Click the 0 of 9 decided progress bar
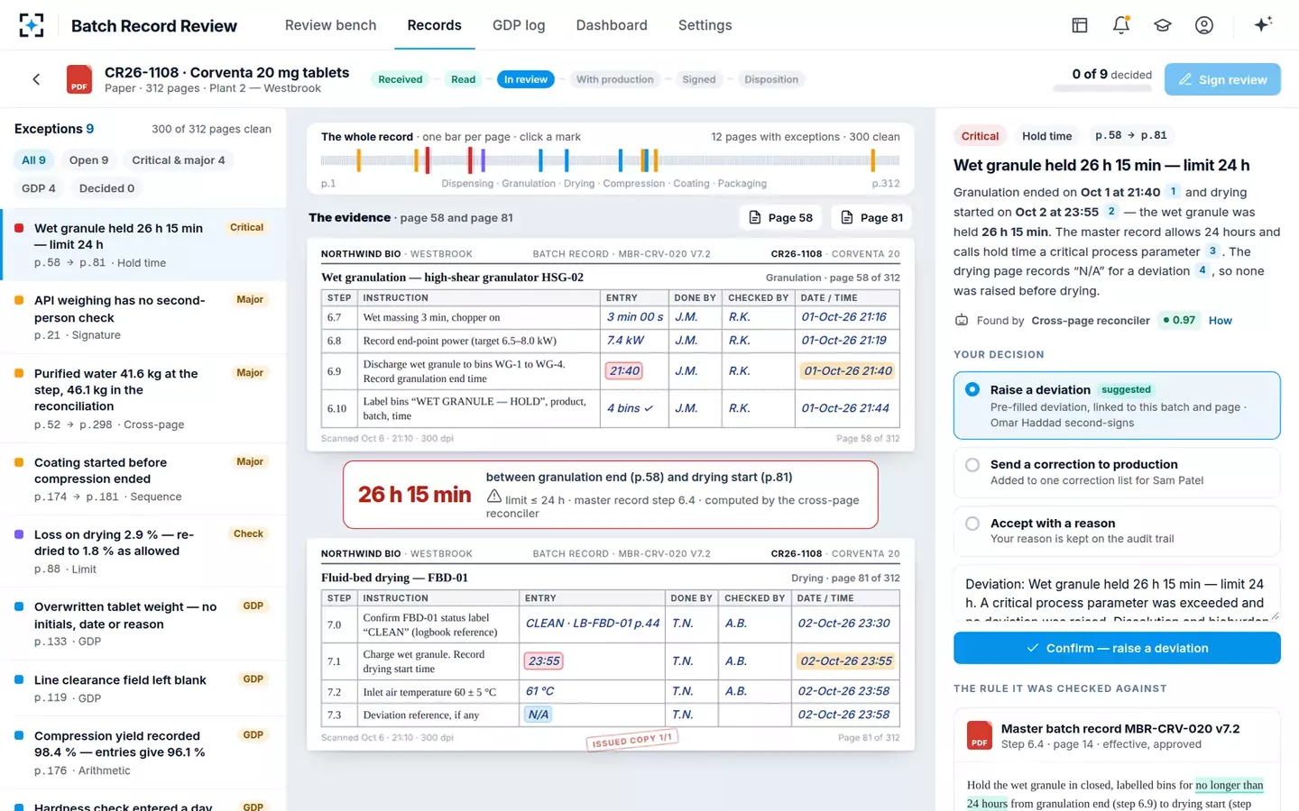The width and height of the screenshot is (1299, 811). coord(1103,87)
